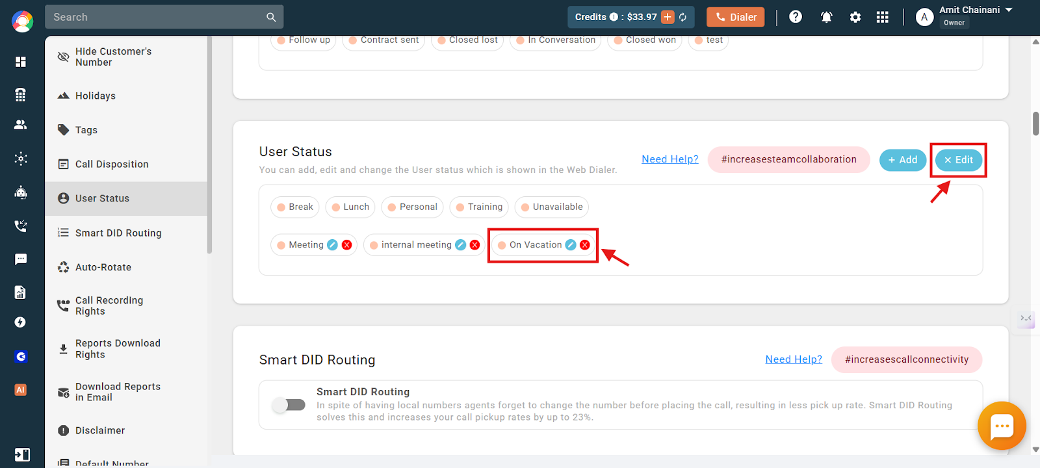
Task: Open Reports Download Rights settings
Action: point(126,348)
